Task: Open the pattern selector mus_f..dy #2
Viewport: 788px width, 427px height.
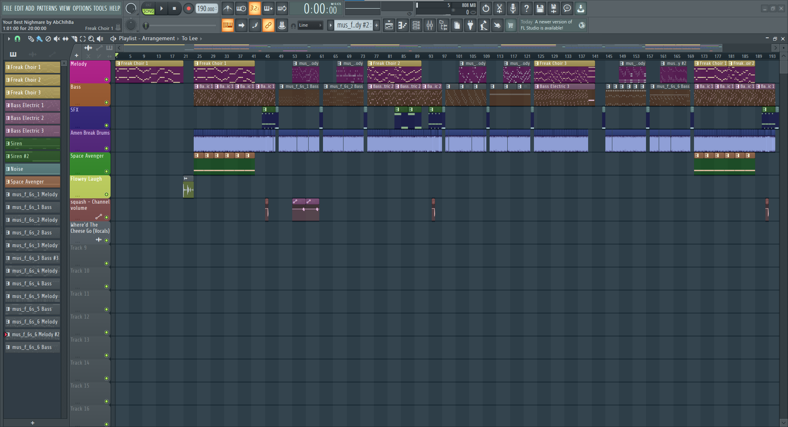Action: (x=353, y=25)
